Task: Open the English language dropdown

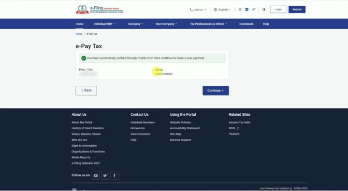Action: coord(222,10)
